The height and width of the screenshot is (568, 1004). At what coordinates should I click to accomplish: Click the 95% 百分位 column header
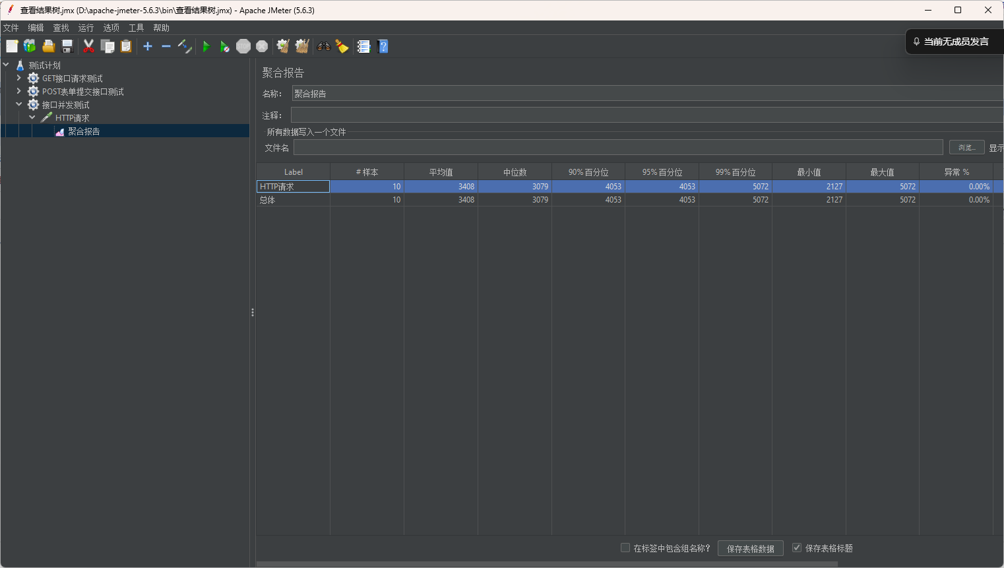(x=662, y=172)
